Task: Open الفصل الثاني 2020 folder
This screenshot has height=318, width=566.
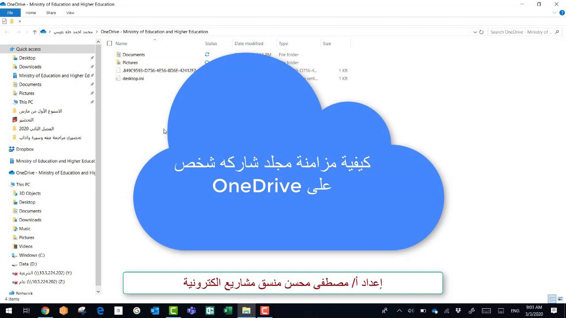Action: [x=36, y=129]
